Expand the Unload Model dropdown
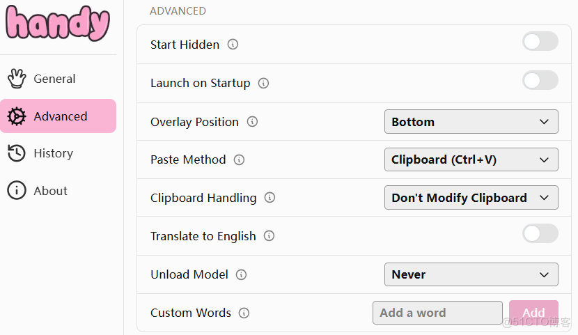This screenshot has width=578, height=335. (x=471, y=274)
